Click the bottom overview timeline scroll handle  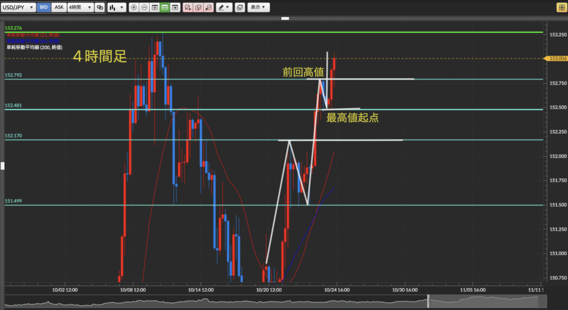click(428, 301)
